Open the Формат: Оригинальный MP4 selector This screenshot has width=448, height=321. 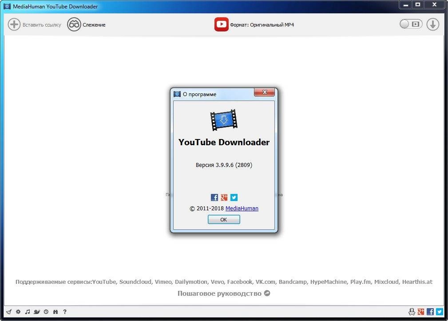[x=262, y=25]
